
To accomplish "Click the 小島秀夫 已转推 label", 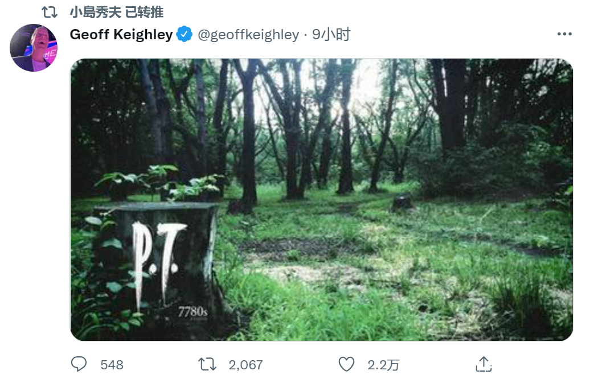I will point(116,11).
